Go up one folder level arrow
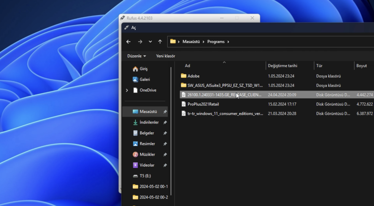 (160, 42)
